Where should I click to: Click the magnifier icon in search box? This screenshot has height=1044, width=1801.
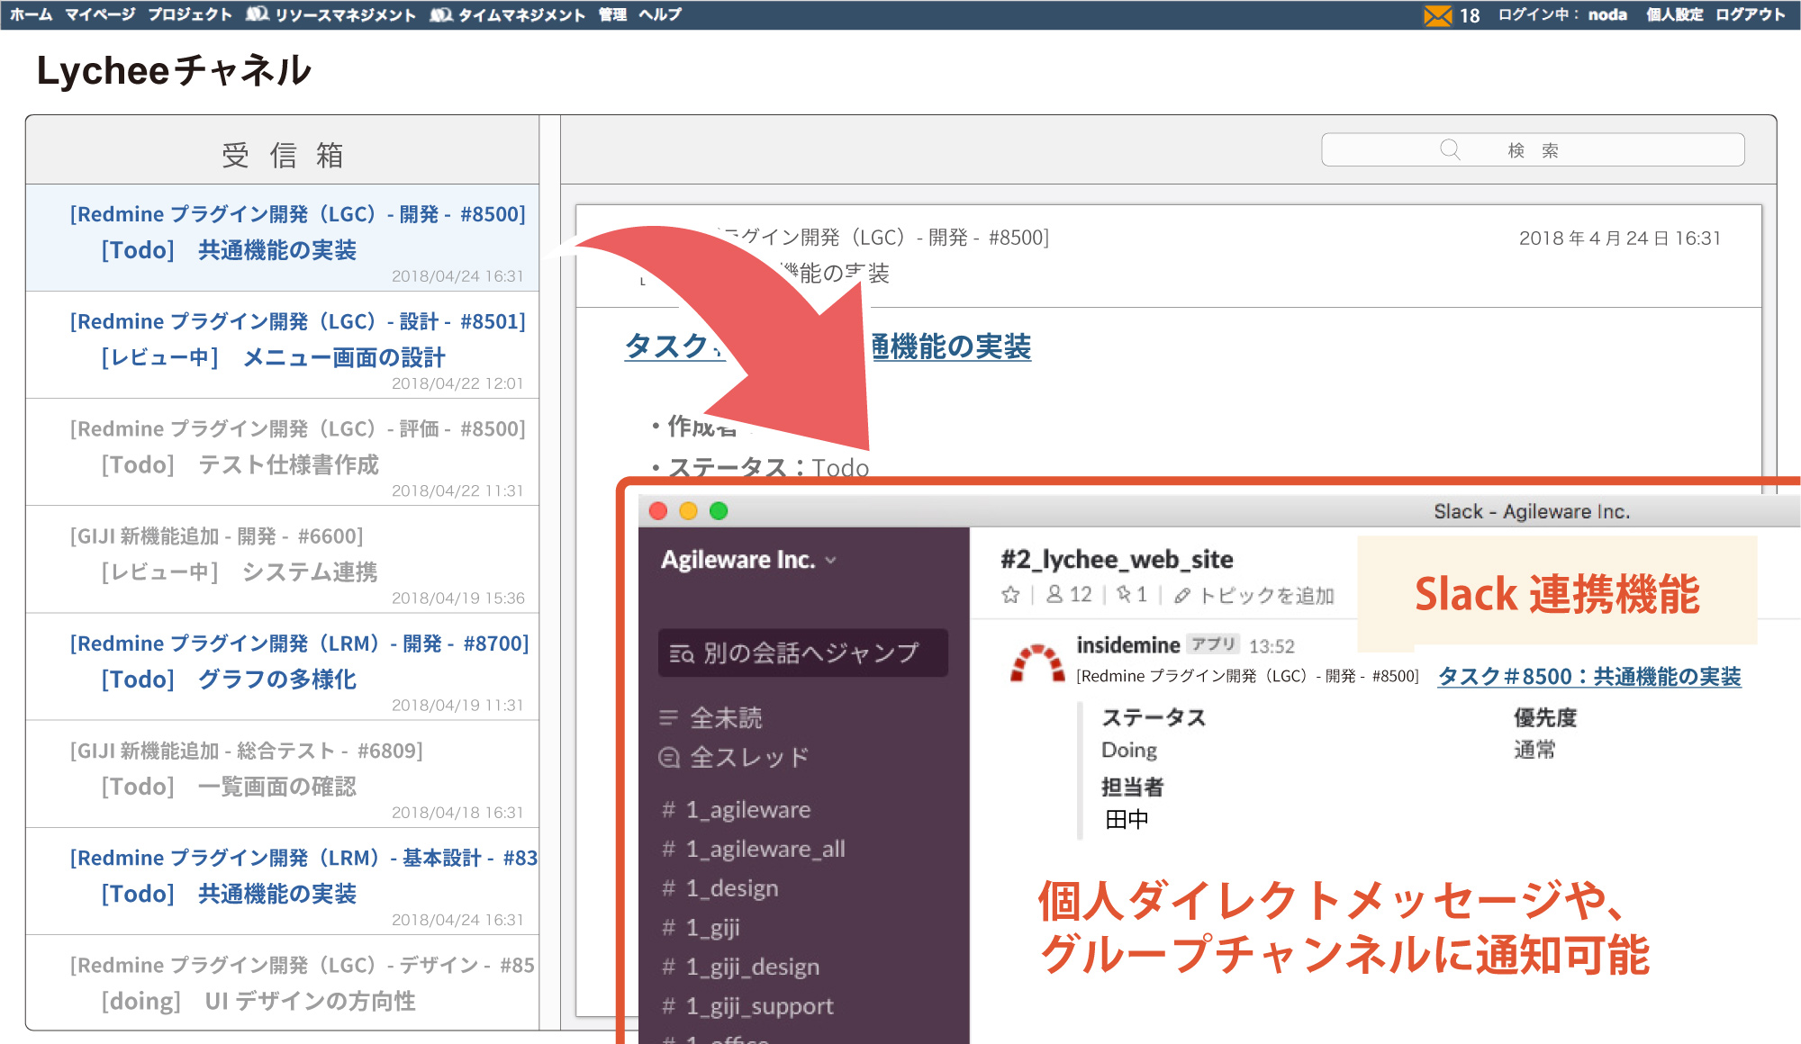tap(1450, 149)
